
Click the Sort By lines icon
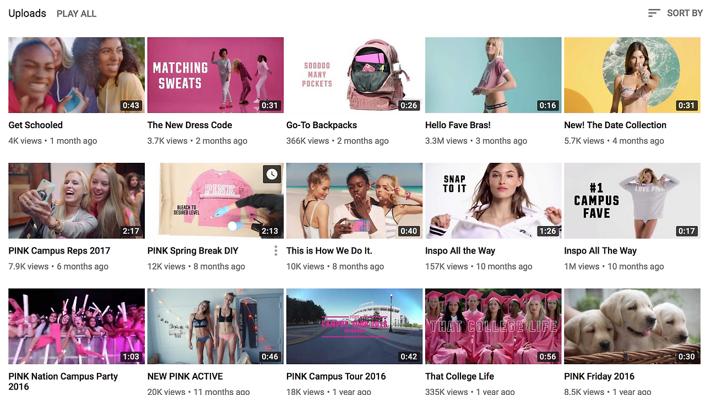pos(654,13)
